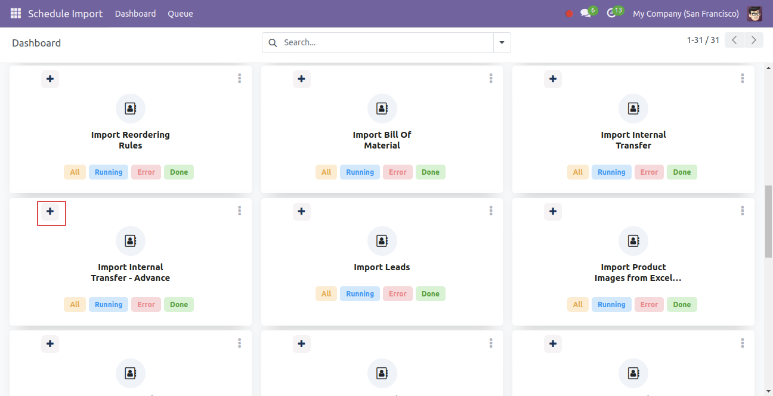773x396 pixels.
Task: Open the Dashboard menu
Action: pos(135,13)
